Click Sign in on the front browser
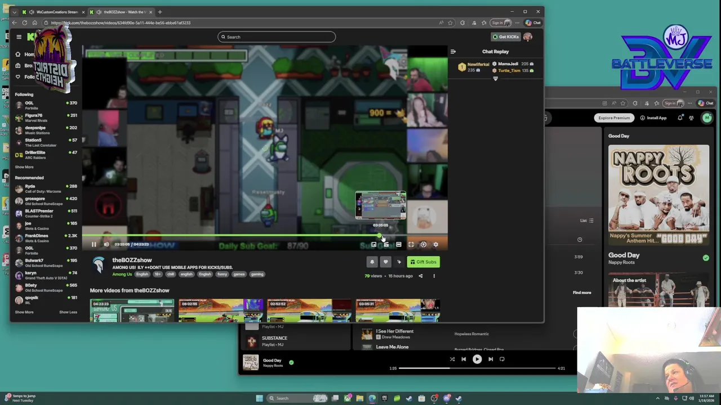The width and height of the screenshot is (721, 405). (500, 23)
